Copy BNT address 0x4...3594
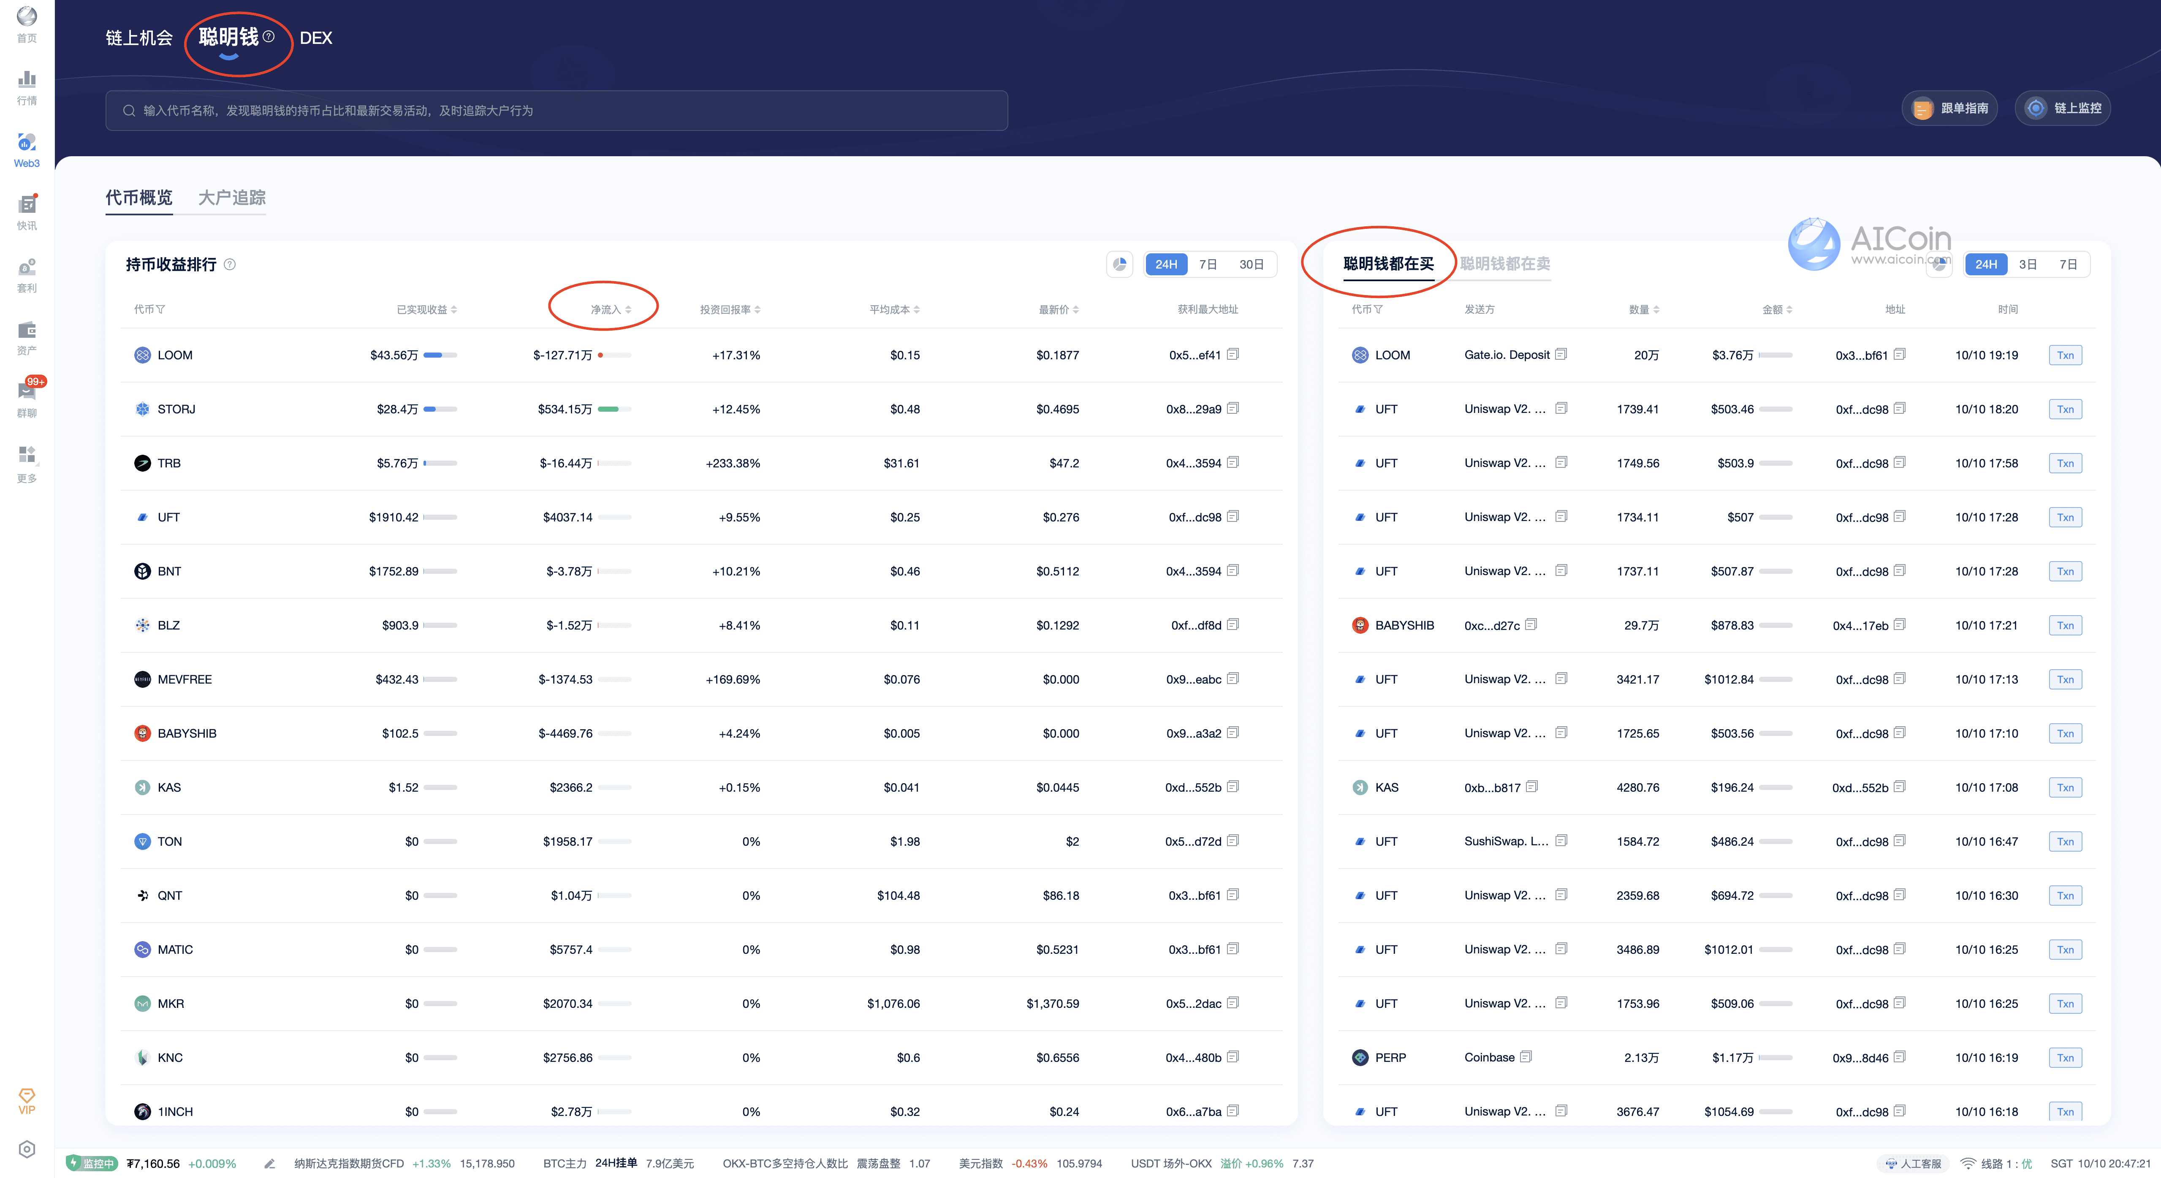 coord(1233,570)
